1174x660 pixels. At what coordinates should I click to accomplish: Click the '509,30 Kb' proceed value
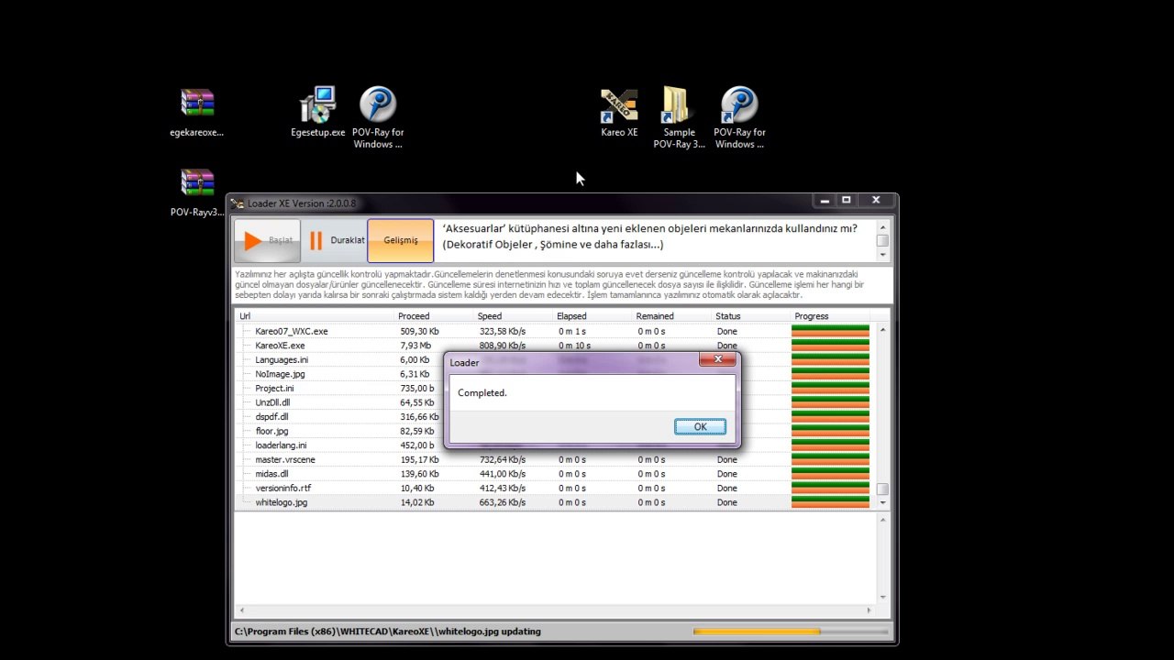coord(419,331)
